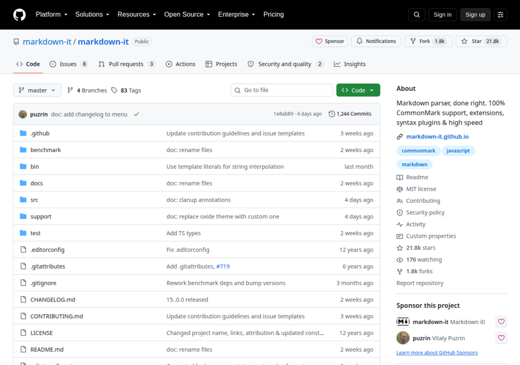Click the .gitignore file icon
The width and height of the screenshot is (520, 365).
(23, 282)
